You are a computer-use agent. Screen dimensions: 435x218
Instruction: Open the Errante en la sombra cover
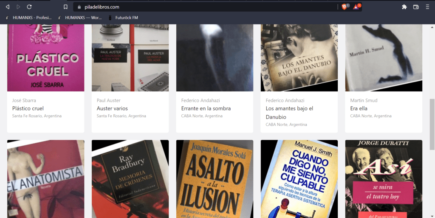tap(215, 58)
